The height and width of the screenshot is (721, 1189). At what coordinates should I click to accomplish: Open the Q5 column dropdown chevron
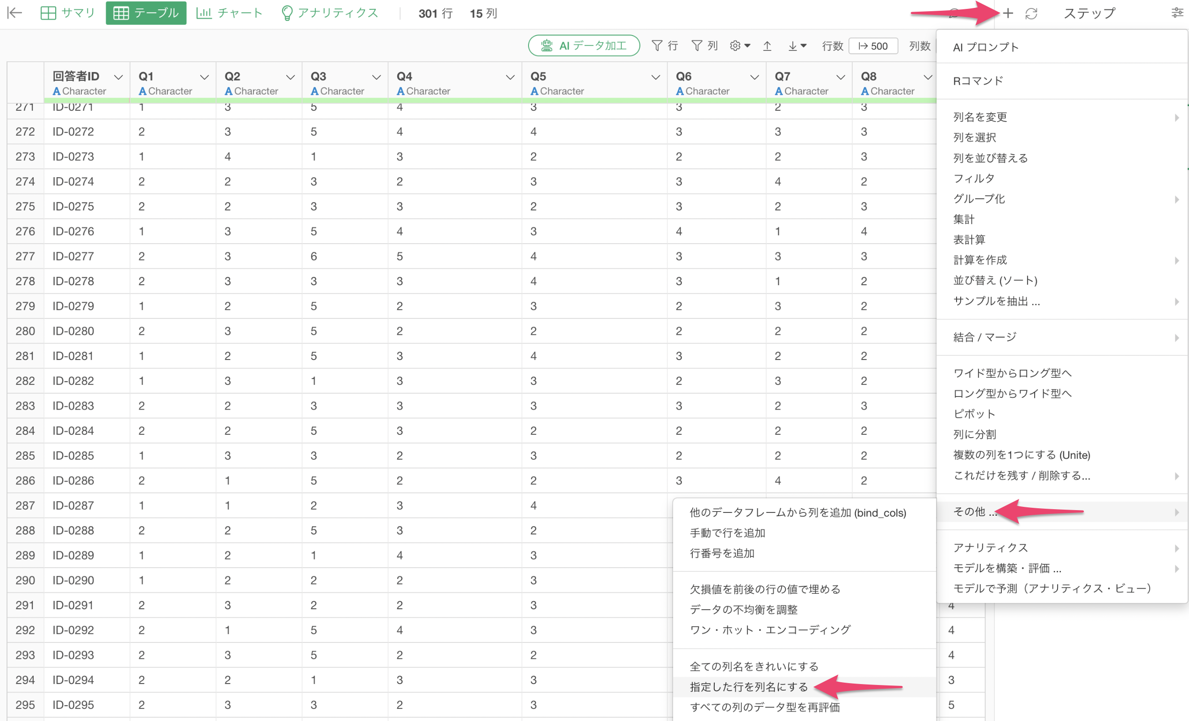[x=655, y=77]
